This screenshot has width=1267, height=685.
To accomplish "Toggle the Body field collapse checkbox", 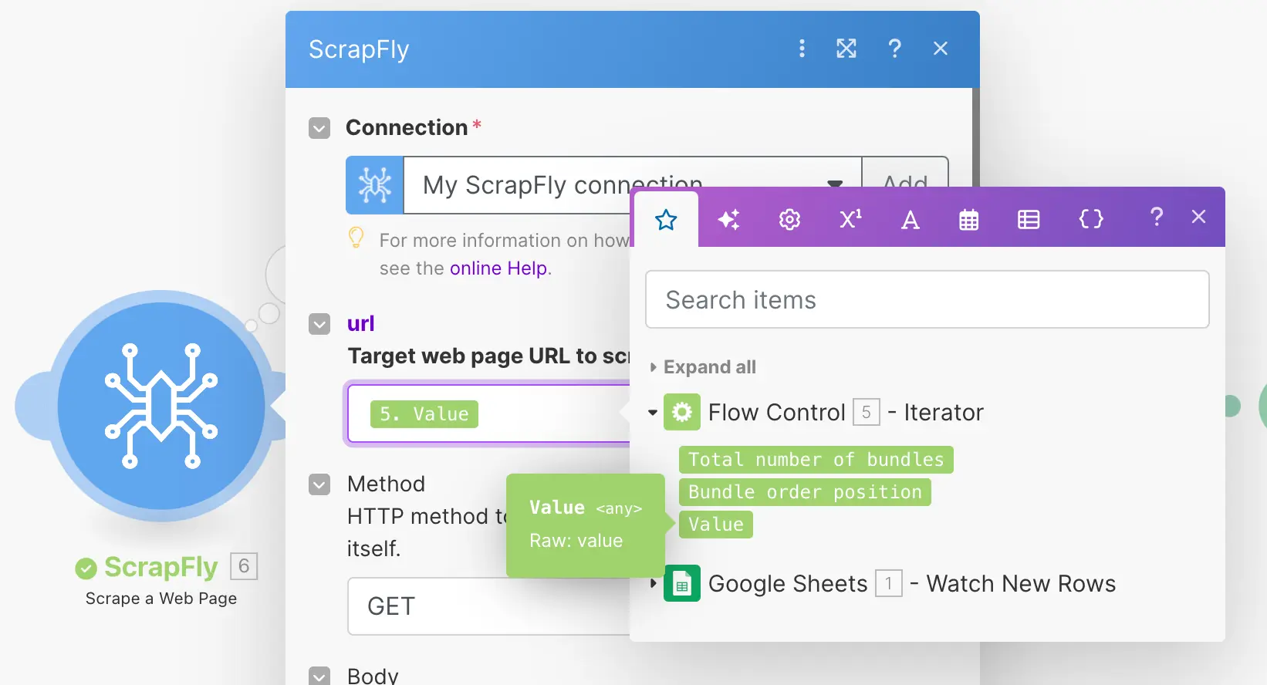I will [319, 676].
